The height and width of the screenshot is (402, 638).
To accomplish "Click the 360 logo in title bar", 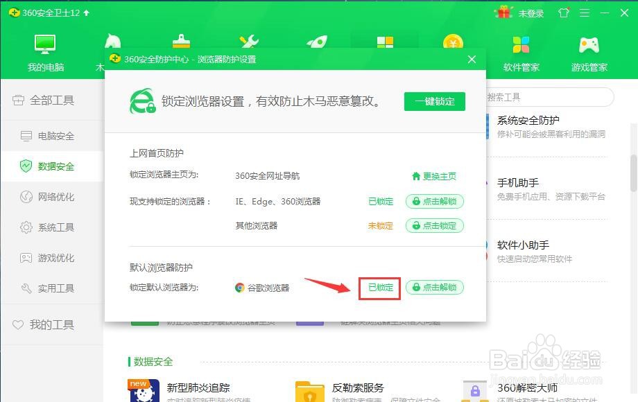I will pyautogui.click(x=15, y=12).
